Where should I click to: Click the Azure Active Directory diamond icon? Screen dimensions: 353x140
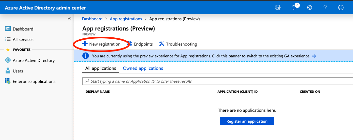pos(8,60)
